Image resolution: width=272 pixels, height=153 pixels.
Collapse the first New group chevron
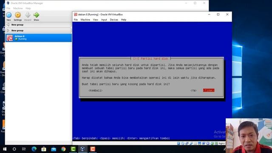tap(8, 25)
